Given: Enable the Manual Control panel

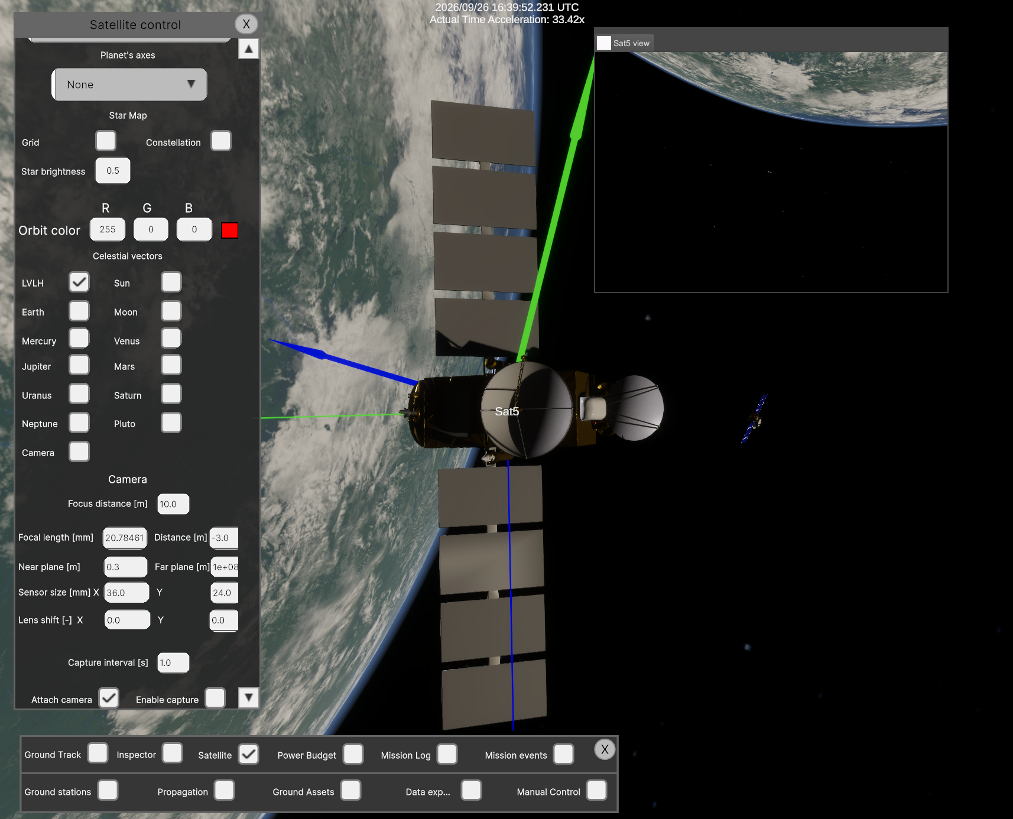Looking at the screenshot, I should [x=596, y=791].
